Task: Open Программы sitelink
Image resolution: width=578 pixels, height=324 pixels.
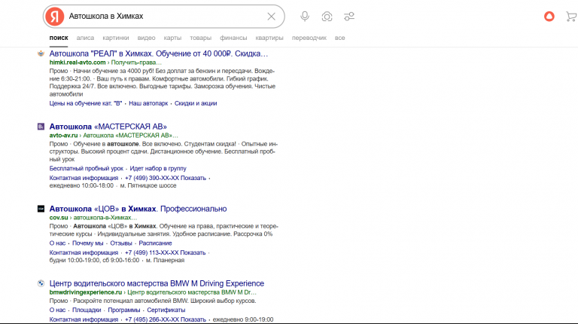Action: pos(124,310)
